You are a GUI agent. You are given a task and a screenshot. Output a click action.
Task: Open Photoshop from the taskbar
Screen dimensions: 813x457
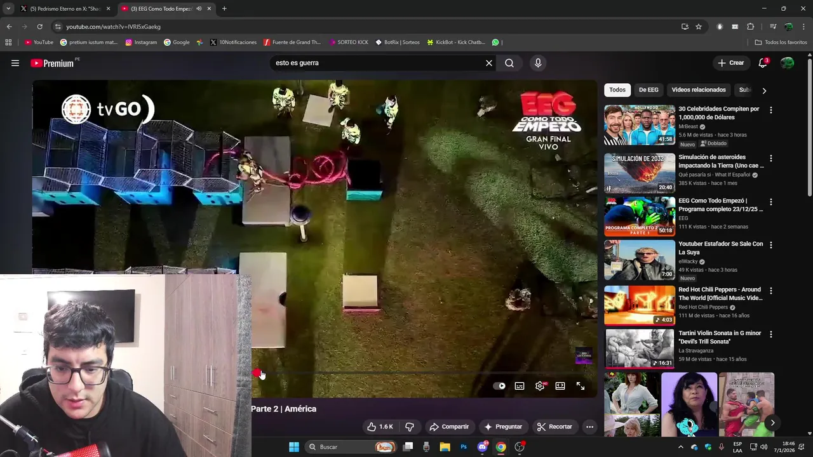tap(464, 447)
